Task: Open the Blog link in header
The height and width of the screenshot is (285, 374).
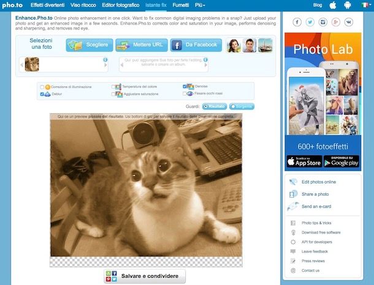Action: [x=318, y=5]
